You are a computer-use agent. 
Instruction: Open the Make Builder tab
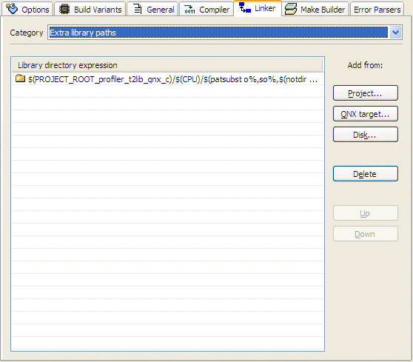pyautogui.click(x=315, y=9)
